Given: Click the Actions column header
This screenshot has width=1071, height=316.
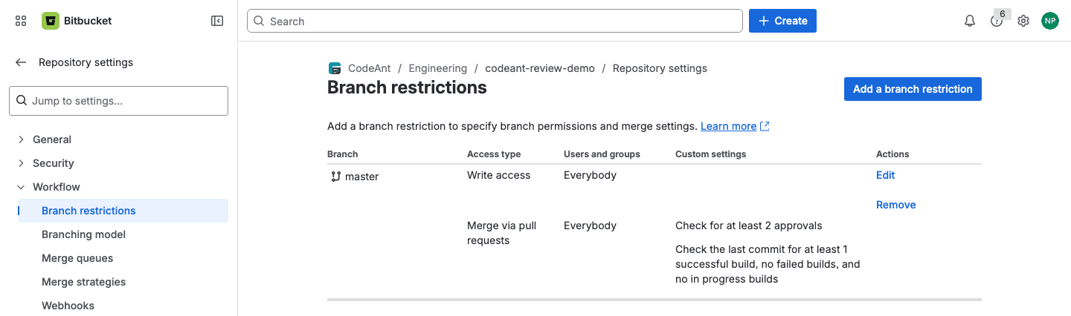Looking at the screenshot, I should [892, 154].
